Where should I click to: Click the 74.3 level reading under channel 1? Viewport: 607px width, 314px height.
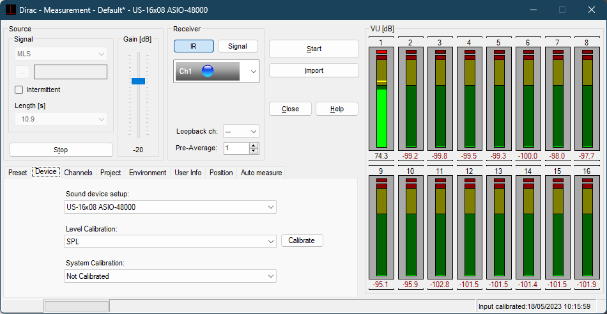381,156
